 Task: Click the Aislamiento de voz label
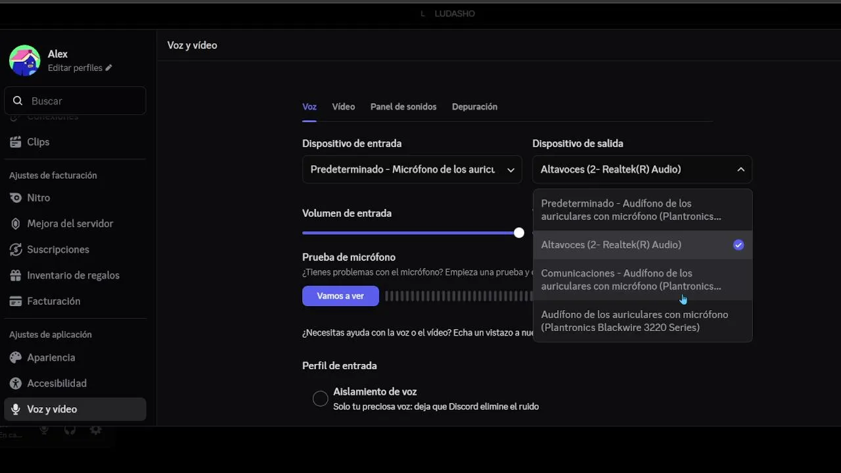coord(375,392)
